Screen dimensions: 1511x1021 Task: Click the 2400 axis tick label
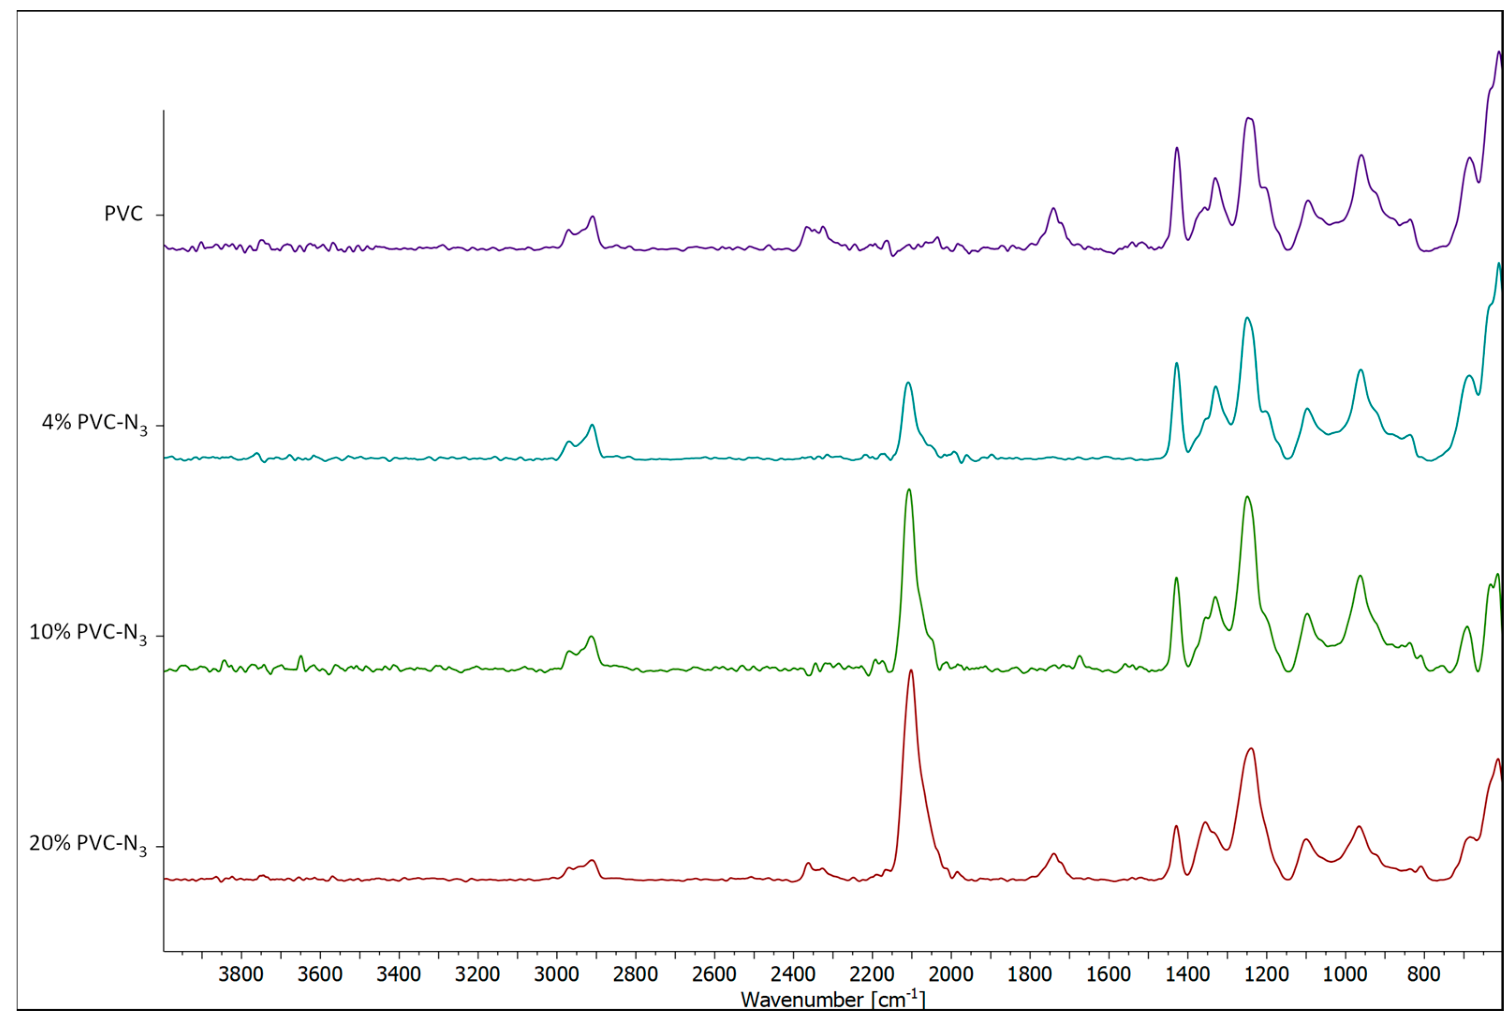793,974
